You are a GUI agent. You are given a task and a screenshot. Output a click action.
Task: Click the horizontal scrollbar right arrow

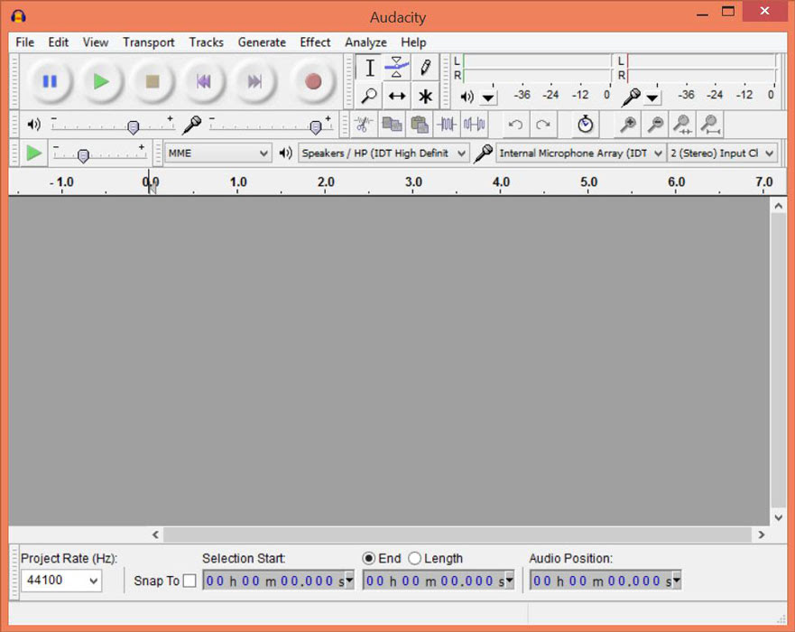point(761,534)
